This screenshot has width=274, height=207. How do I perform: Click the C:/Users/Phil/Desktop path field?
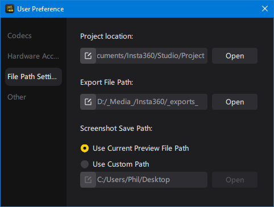click(x=152, y=180)
